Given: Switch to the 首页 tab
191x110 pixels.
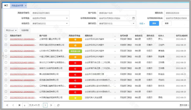Looking at the screenshot, I should 6,5.
